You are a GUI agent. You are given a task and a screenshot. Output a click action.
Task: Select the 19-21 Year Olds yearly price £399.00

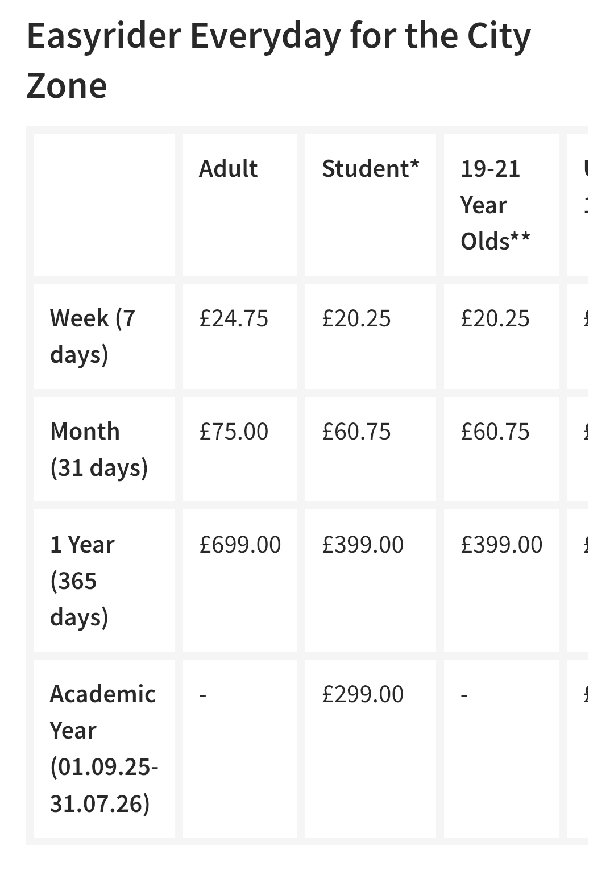[501, 545]
